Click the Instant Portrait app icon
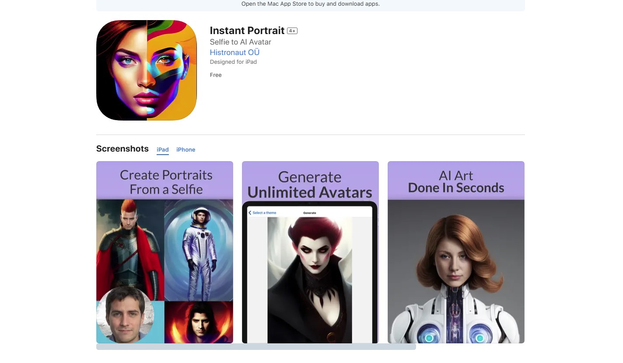The image size is (623, 363). coord(146,70)
